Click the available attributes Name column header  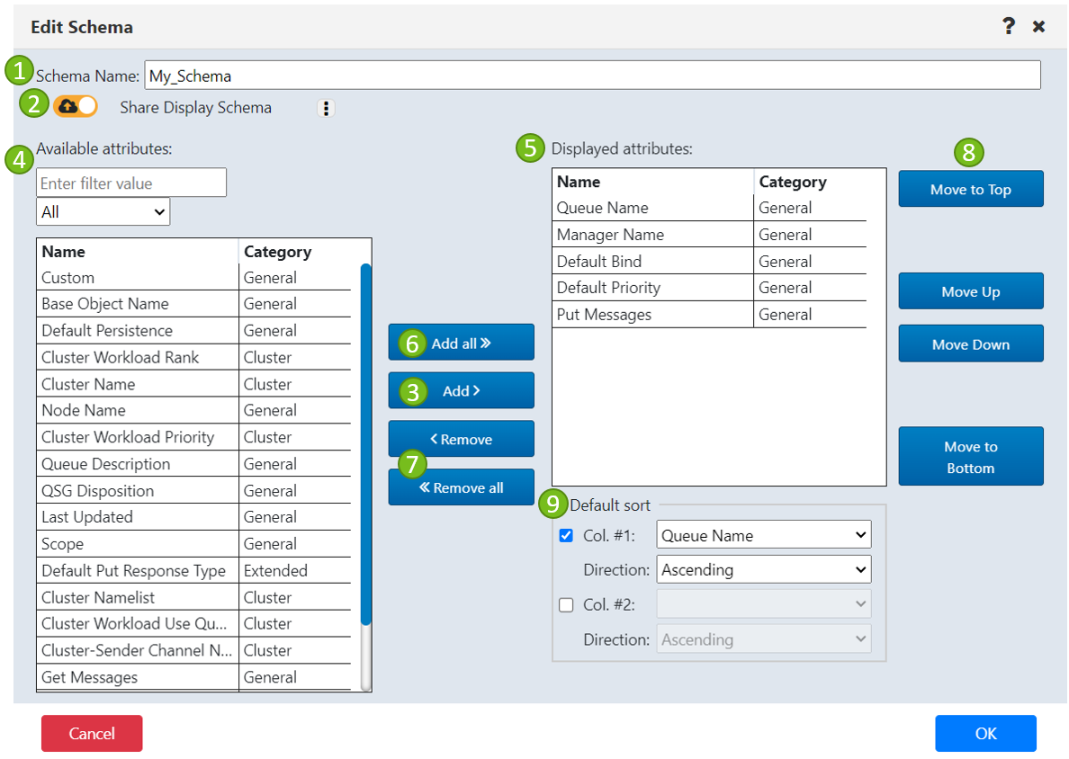(138, 252)
